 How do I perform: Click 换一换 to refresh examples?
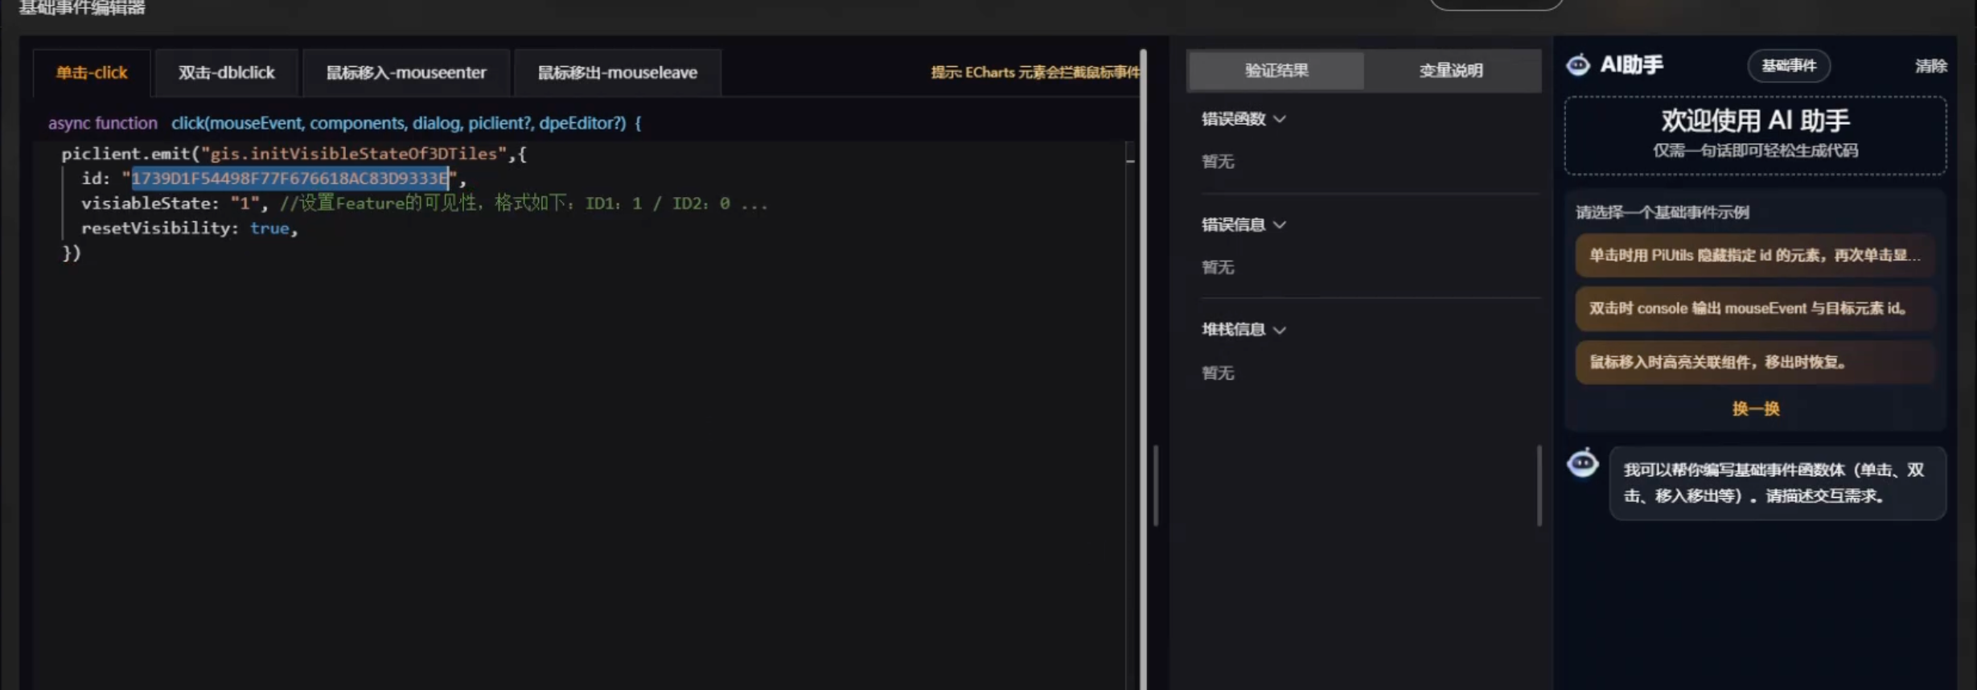[x=1756, y=409]
